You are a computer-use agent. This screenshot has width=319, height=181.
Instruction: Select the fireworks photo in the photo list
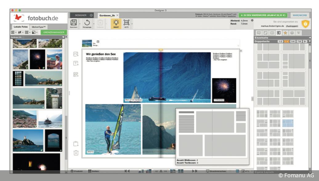pos(38,60)
